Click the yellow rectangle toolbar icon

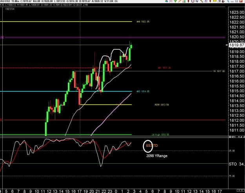(215, 1)
